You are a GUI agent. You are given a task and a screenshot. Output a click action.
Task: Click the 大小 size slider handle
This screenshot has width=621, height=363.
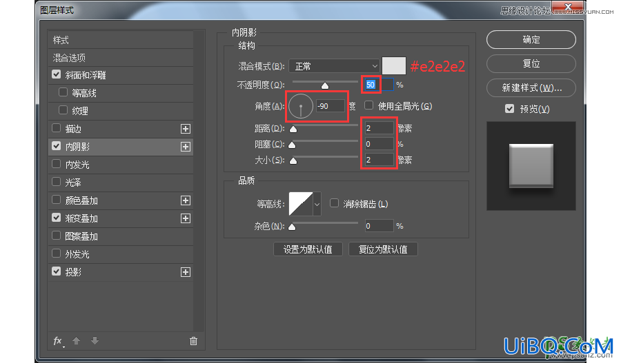click(293, 161)
